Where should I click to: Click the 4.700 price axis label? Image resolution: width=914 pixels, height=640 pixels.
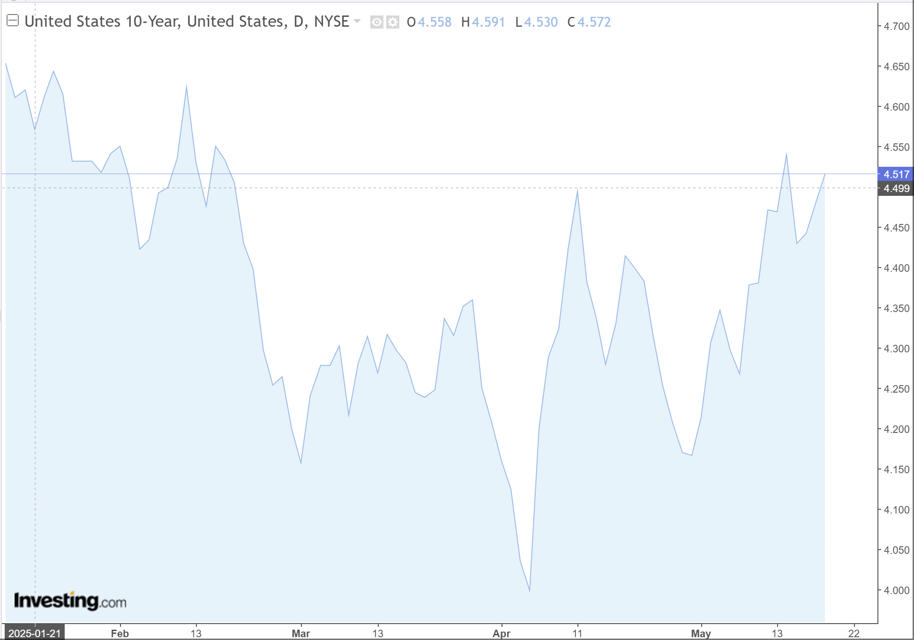click(x=896, y=27)
